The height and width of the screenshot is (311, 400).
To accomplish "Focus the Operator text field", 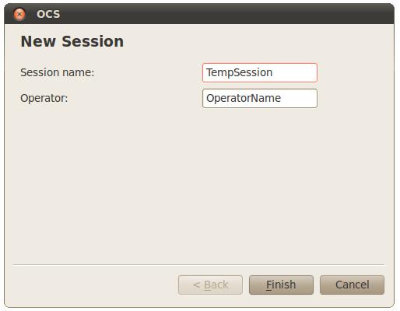I will [x=260, y=98].
